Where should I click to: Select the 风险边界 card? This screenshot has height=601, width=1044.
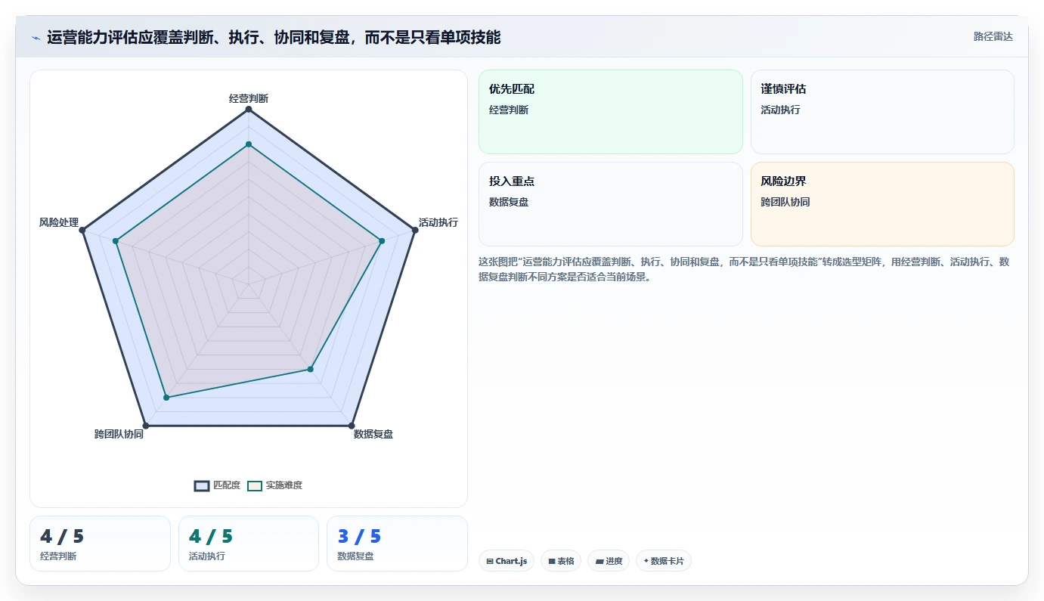882,204
